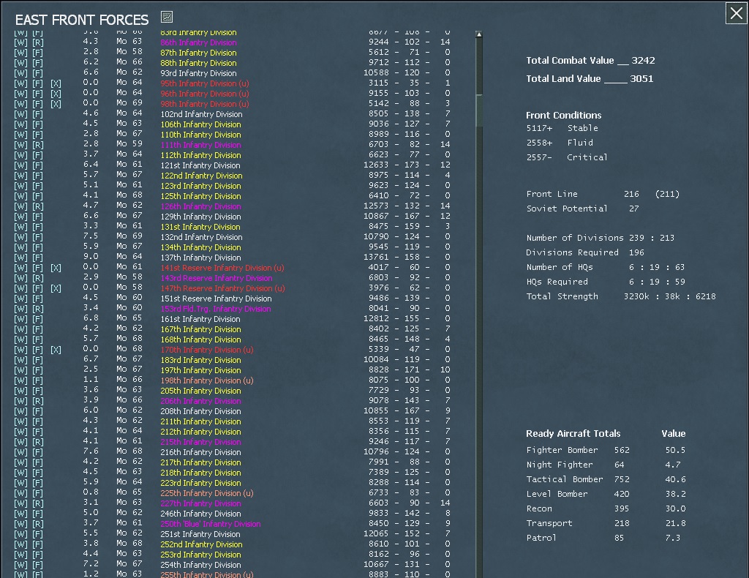Click the forces list scrollbar thumb

tap(478, 110)
